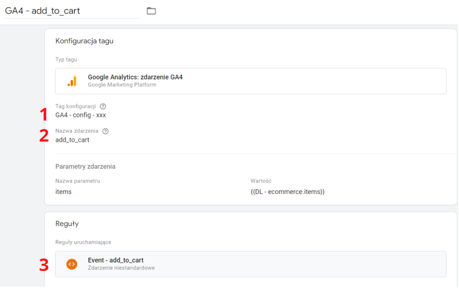This screenshot has height=288, width=459.
Task: Click the Konfiguracja tagu heading
Action: pyautogui.click(x=84, y=41)
